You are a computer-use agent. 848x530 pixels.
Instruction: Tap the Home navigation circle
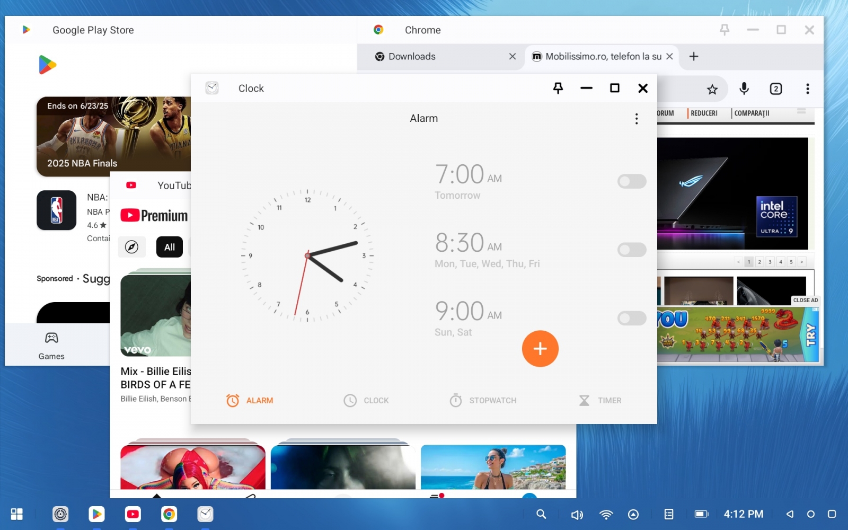click(811, 514)
